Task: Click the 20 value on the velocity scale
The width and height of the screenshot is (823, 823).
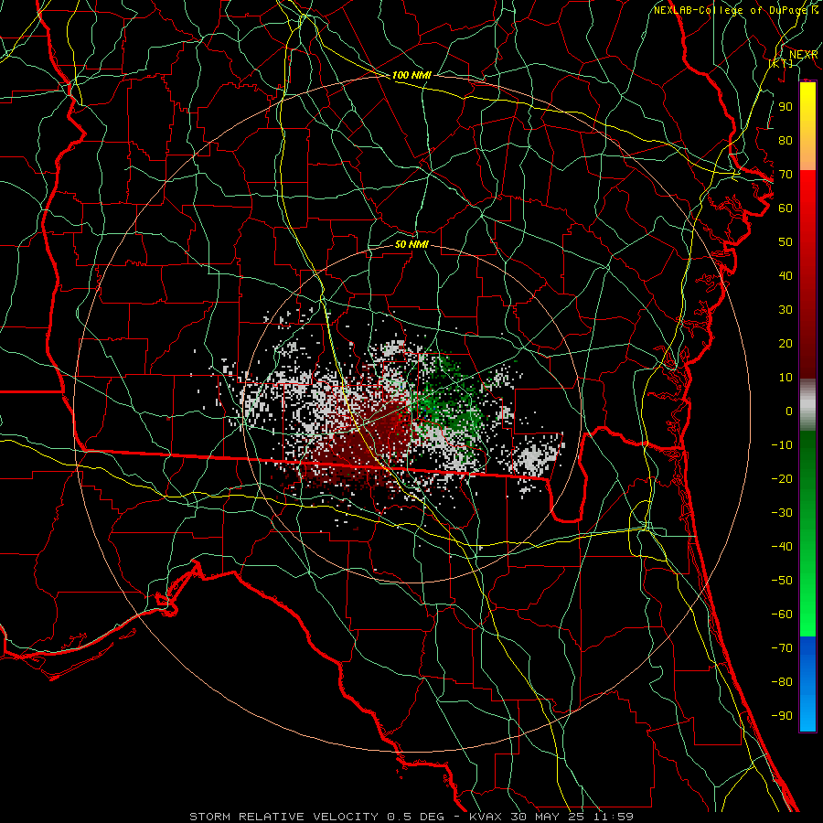Action: (x=786, y=343)
